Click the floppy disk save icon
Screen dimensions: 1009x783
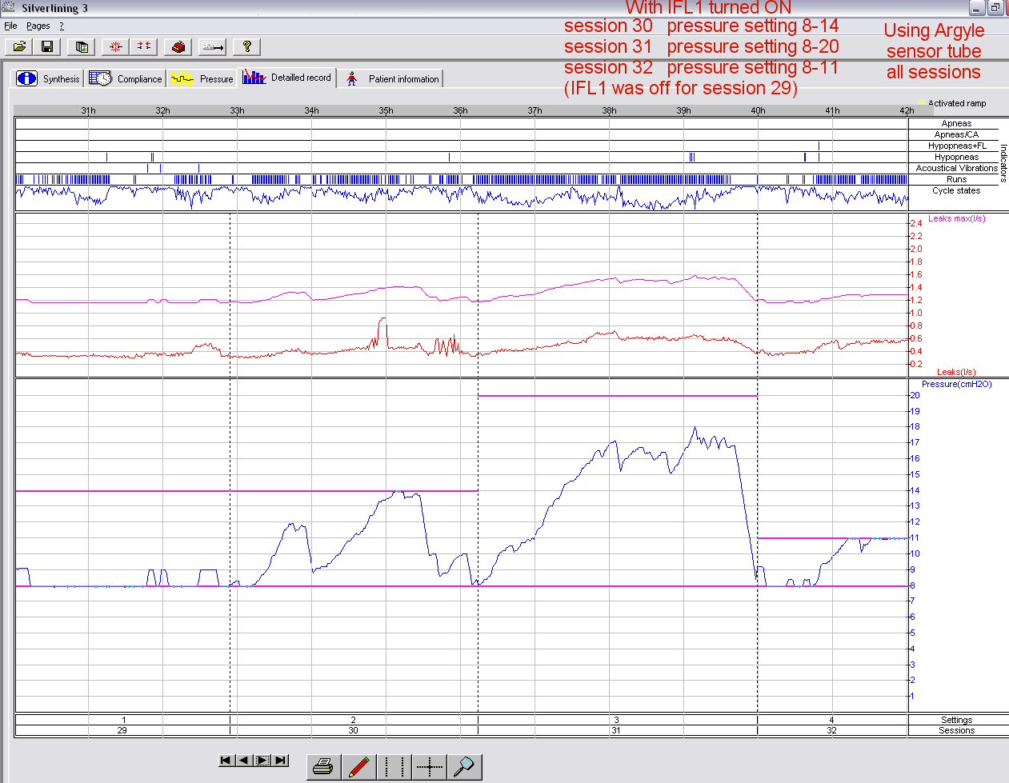(x=47, y=46)
